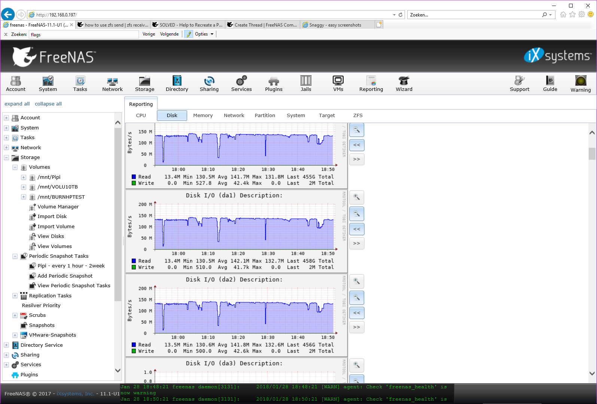Switch to the Memory reporting tab
The height and width of the screenshot is (404, 597).
coord(203,116)
